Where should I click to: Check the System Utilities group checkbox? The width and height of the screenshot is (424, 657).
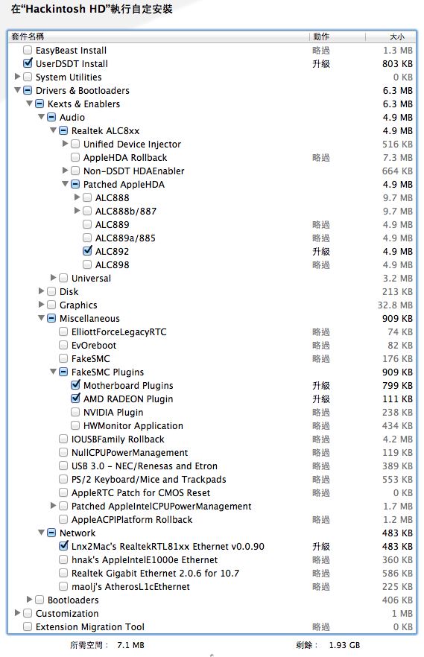point(28,77)
